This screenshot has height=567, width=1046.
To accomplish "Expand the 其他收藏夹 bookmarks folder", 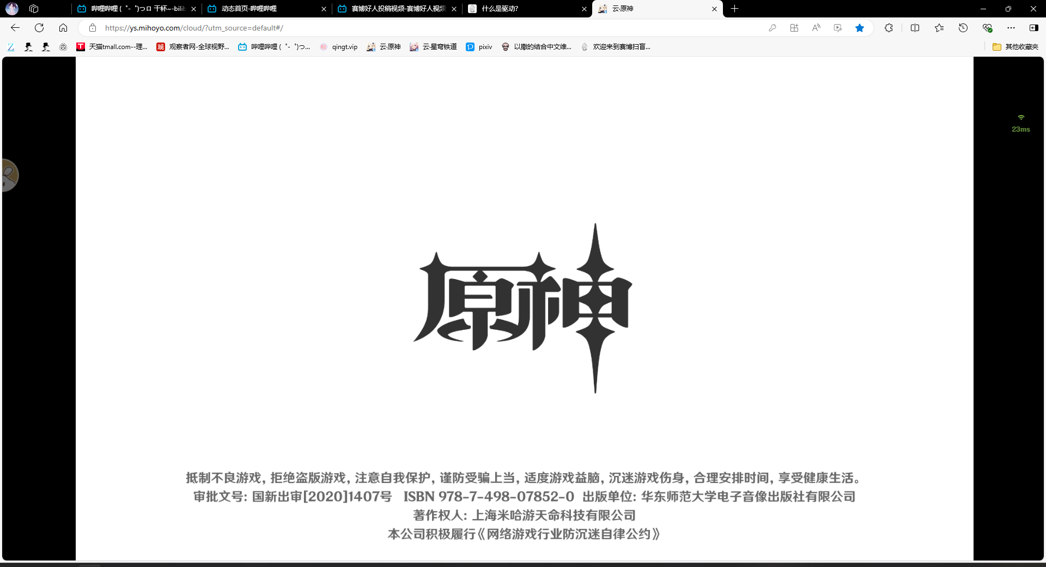I will [x=1015, y=47].
